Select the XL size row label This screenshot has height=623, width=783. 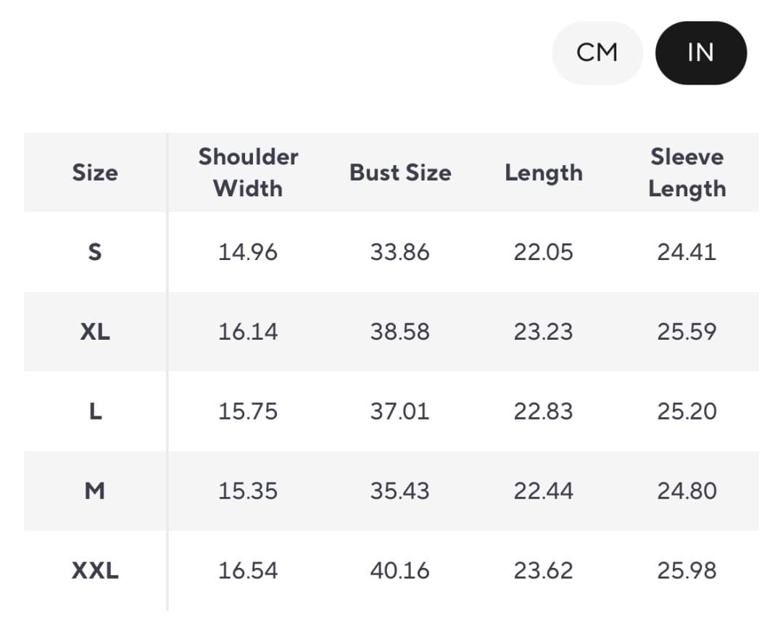95,332
